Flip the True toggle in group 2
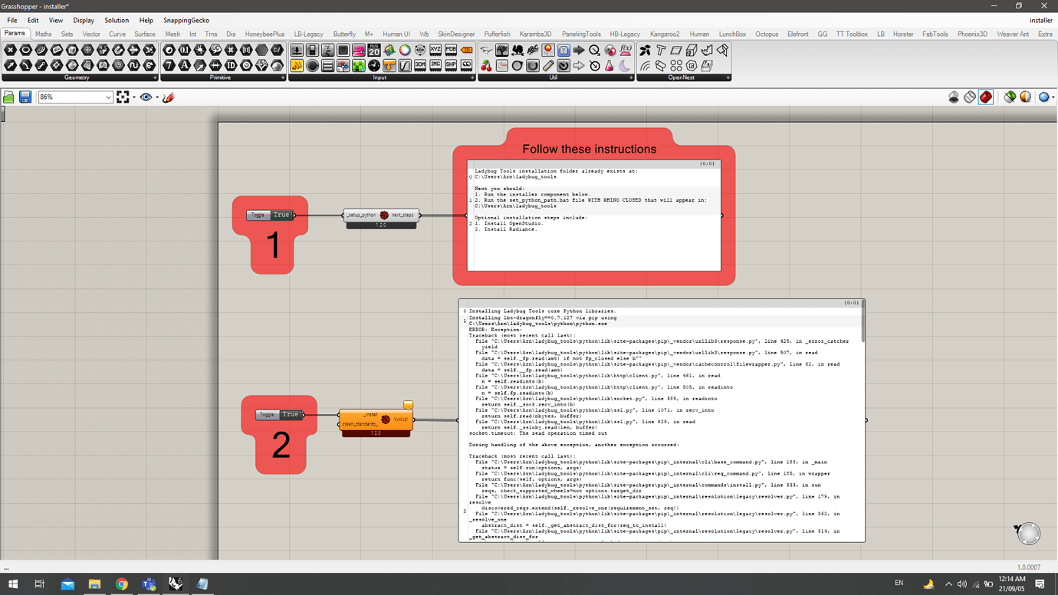 290,414
